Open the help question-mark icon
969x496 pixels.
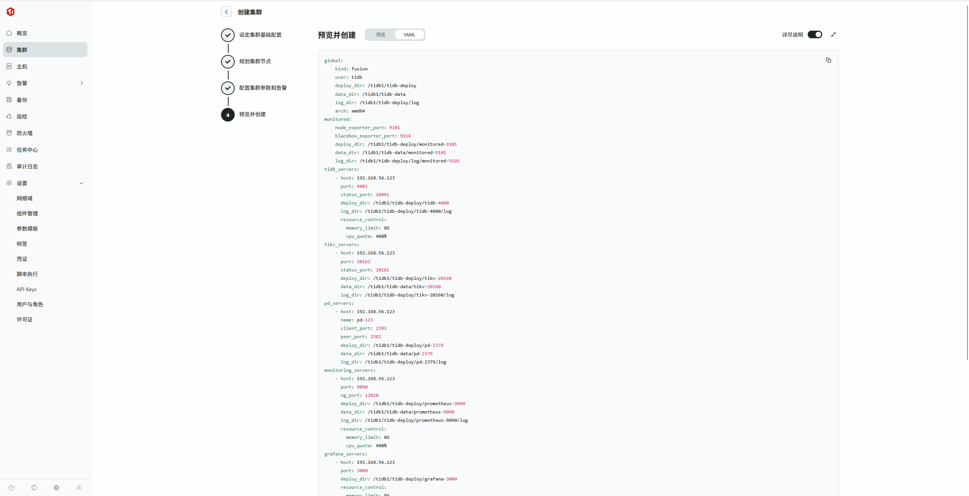(x=11, y=488)
